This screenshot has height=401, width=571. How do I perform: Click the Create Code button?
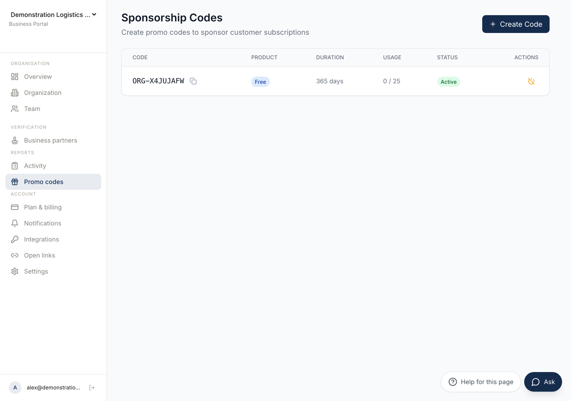516,24
